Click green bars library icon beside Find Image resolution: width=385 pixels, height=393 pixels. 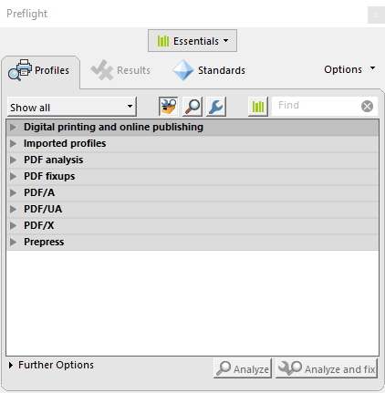click(258, 107)
